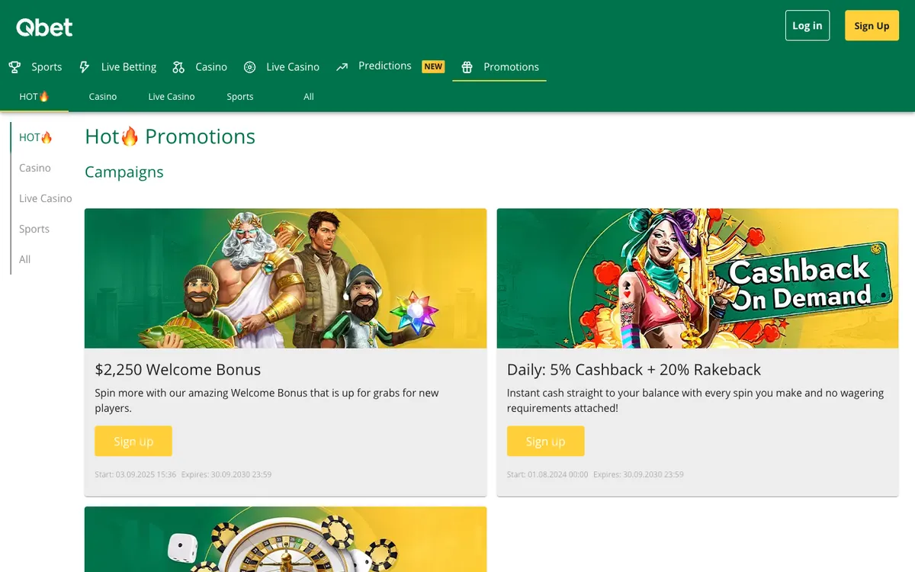This screenshot has width=915, height=572.
Task: Click the "$2,250 Welcome Bonus" title
Action: [178, 370]
